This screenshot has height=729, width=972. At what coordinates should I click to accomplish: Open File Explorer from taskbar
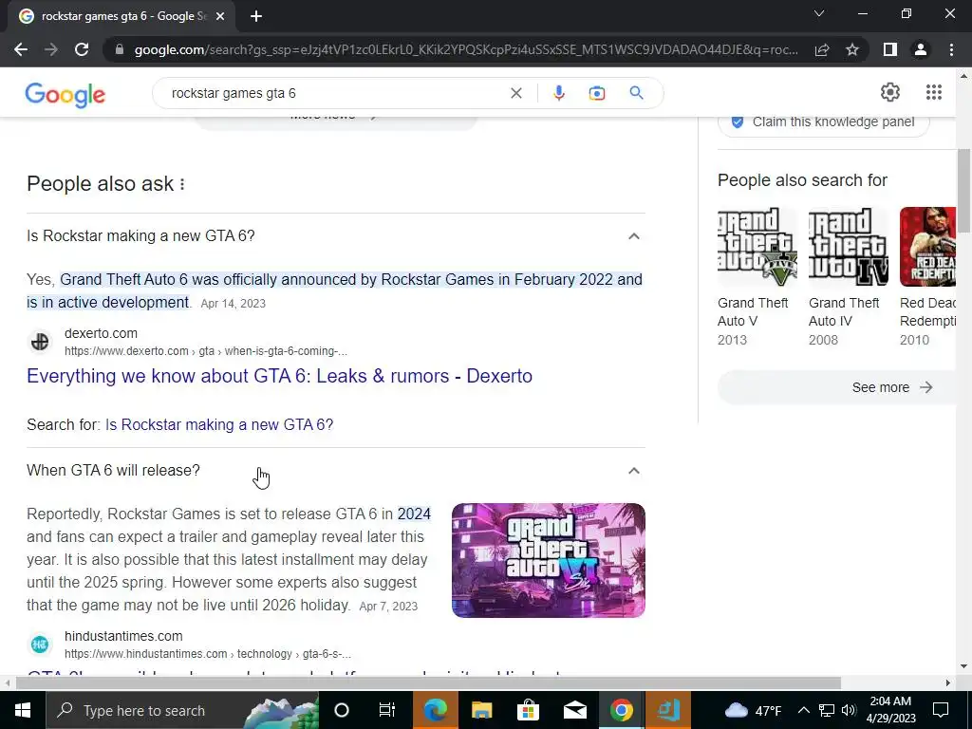pos(481,710)
